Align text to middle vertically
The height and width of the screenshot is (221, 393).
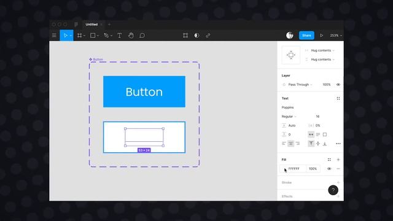(318, 144)
